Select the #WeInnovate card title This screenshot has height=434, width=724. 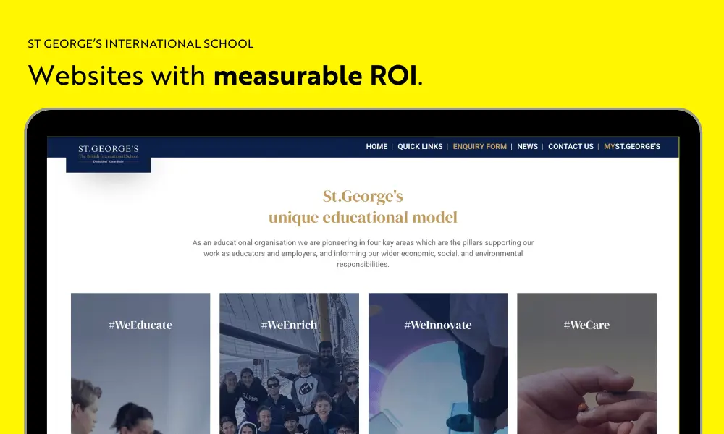coord(437,325)
